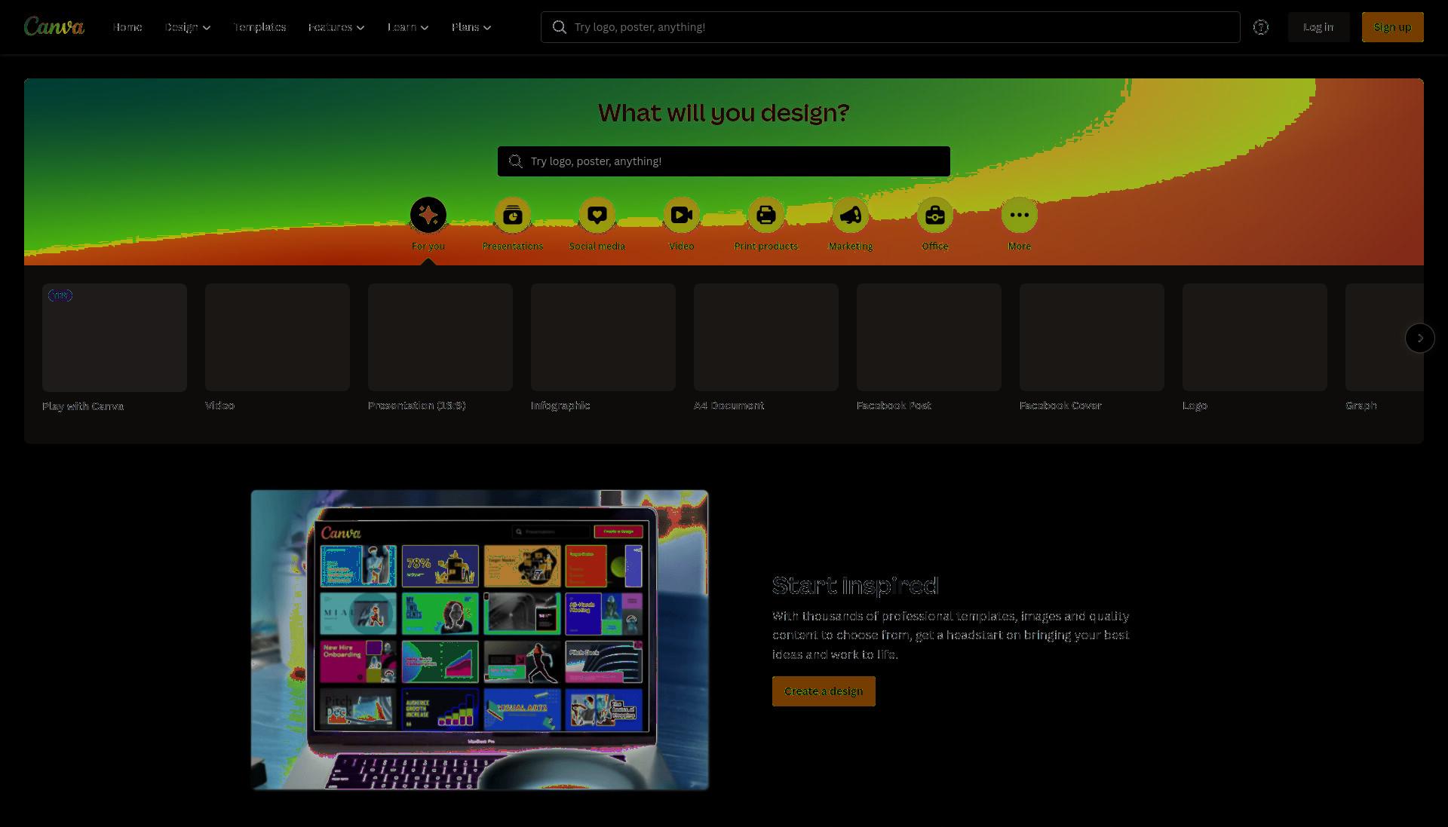Expand the Plans dropdown menu

(x=471, y=27)
